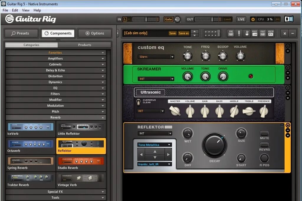This screenshot has height=201, width=302.
Task: Collapse the sidebar with the arrow handle
Action: click(118, 33)
